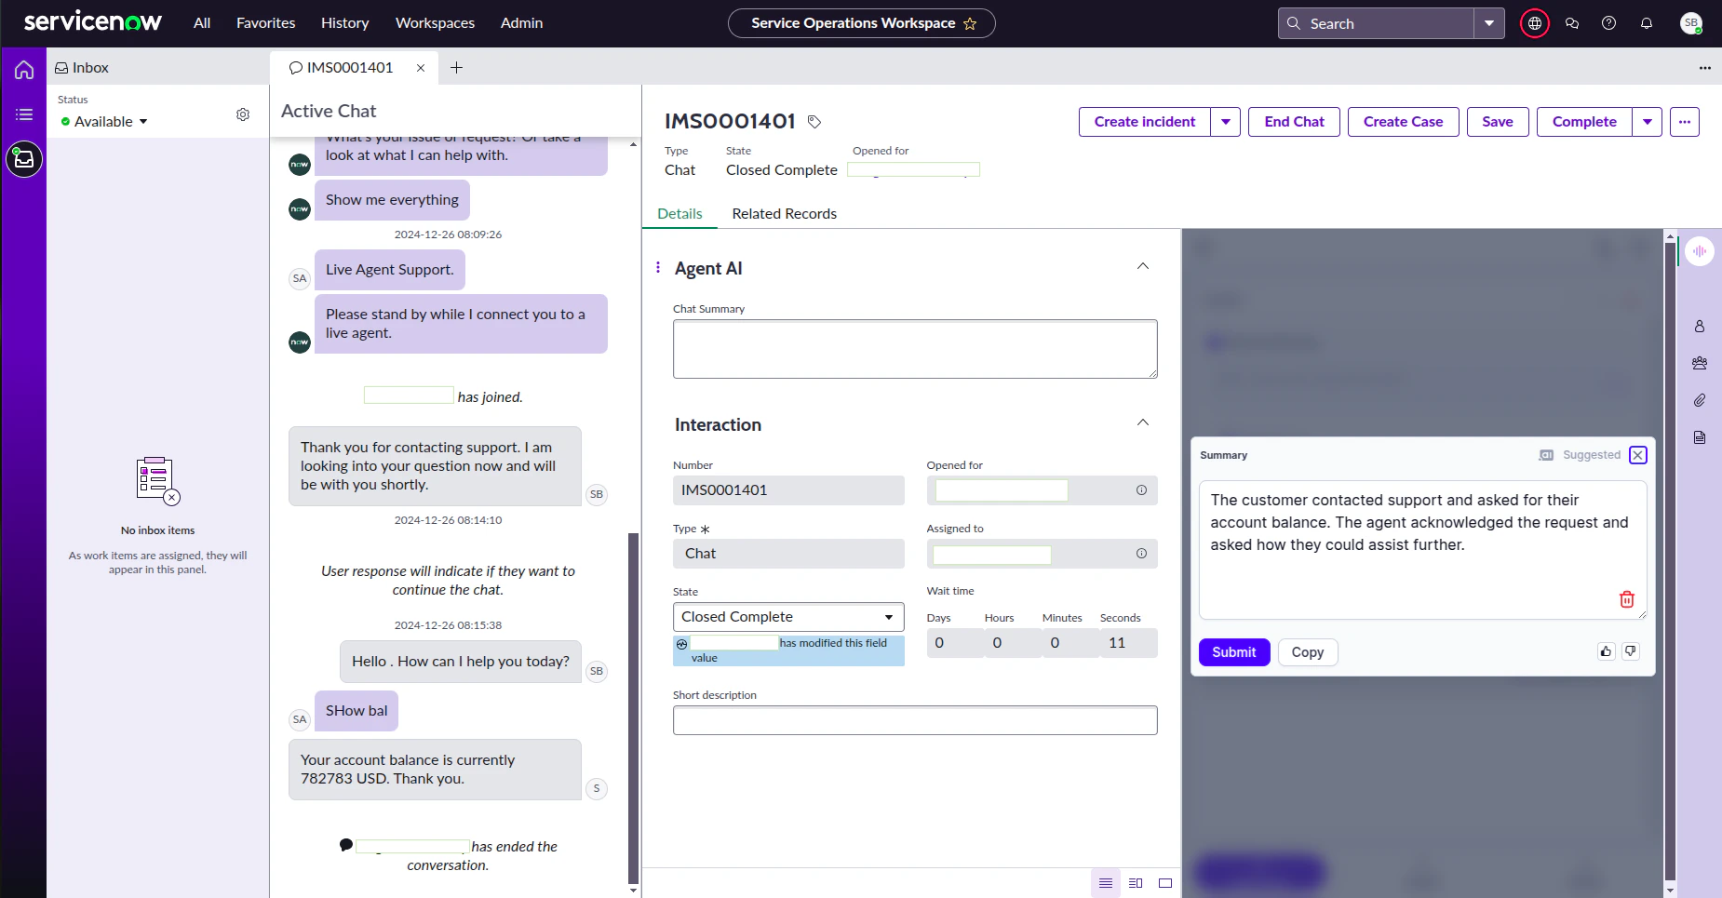Open inbox settings gear
Screen dimensions: 1722x898
coord(243,114)
